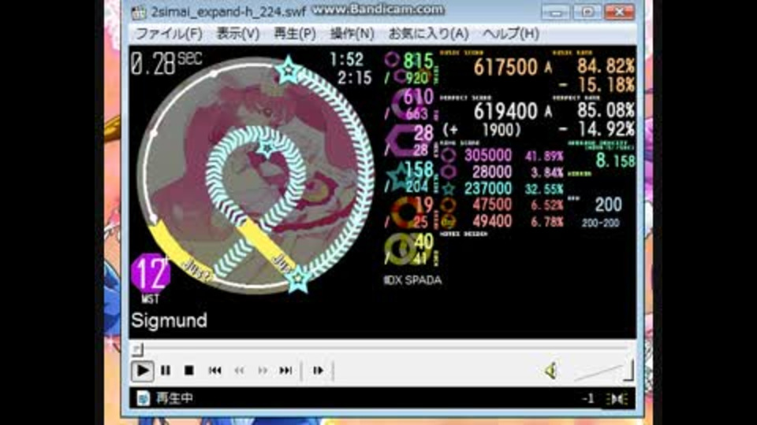The image size is (757, 425).
Task: Close the player window
Action: click(620, 12)
